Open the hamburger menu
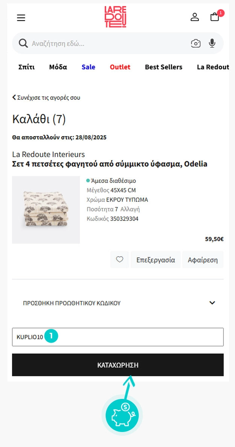 pos(21,18)
